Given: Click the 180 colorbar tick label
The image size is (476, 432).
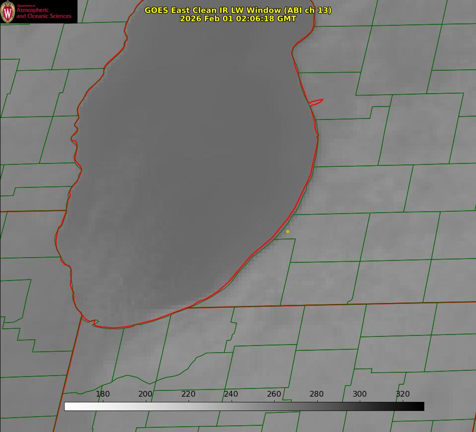Looking at the screenshot, I should [103, 394].
